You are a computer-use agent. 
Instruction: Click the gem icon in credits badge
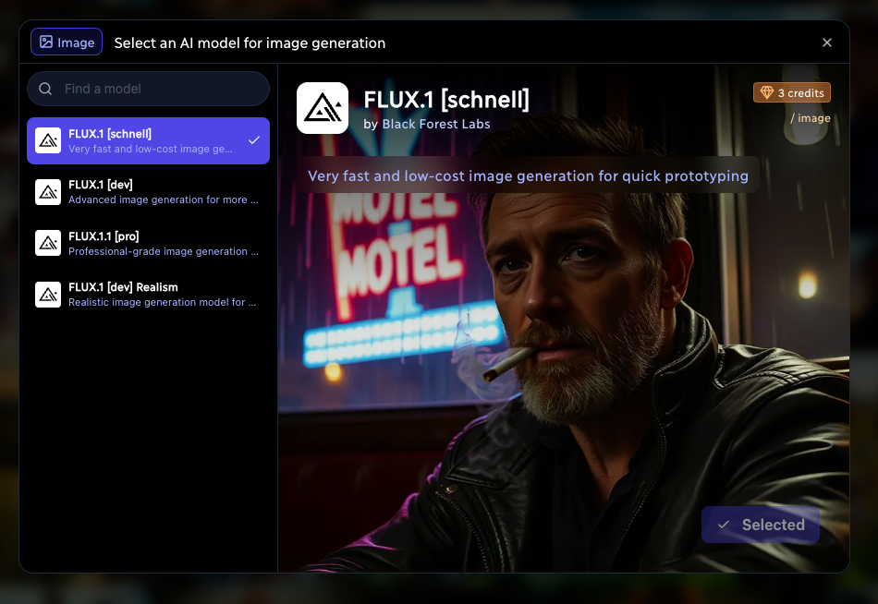[x=766, y=92]
